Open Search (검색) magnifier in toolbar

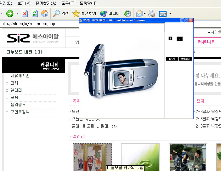click(x=60, y=14)
